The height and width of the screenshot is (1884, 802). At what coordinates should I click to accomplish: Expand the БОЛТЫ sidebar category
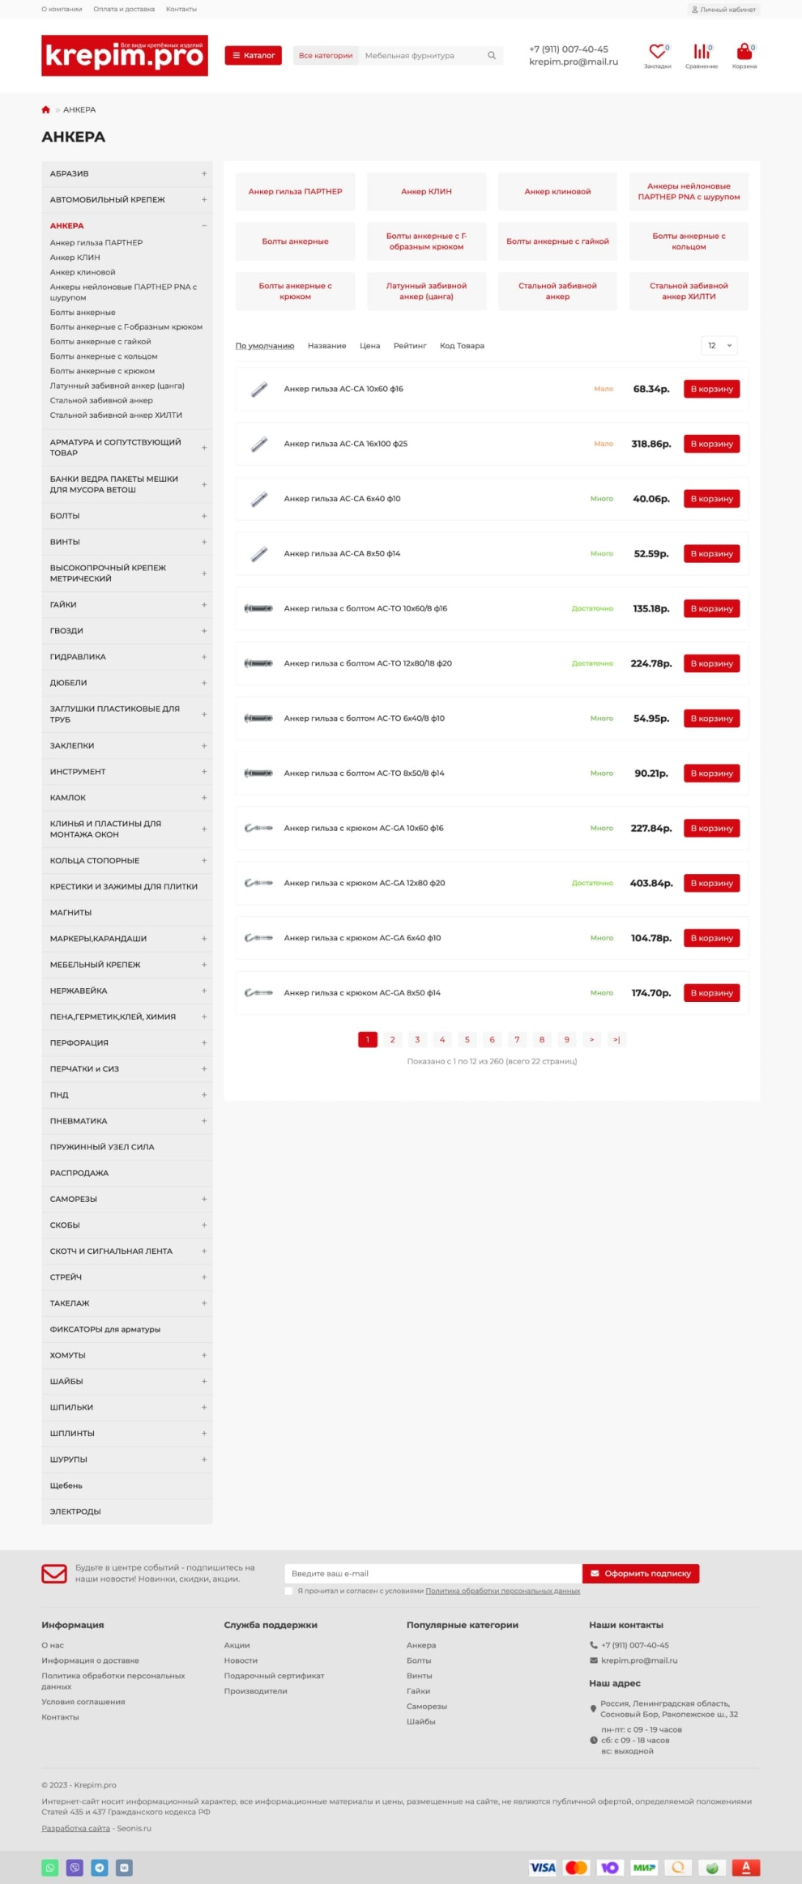204,516
